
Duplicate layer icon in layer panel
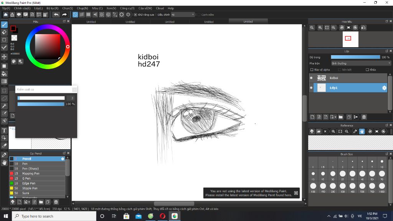(x=349, y=117)
